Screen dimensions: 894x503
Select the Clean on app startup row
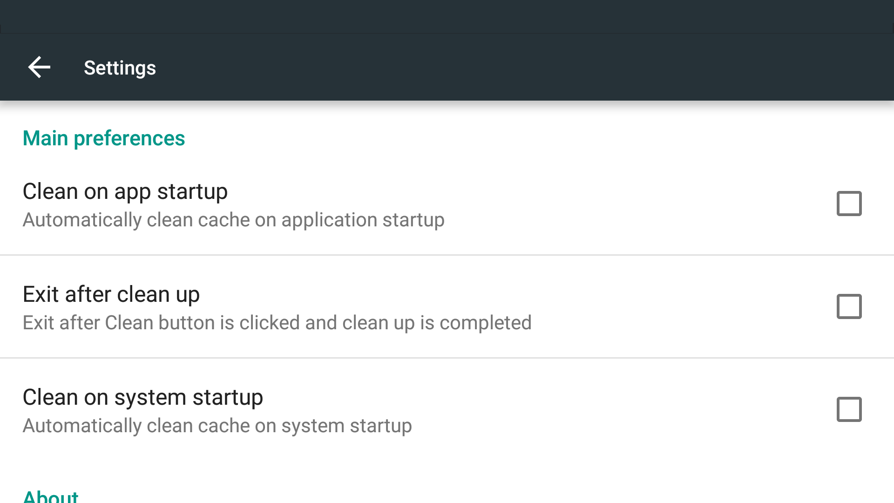(x=326, y=204)
